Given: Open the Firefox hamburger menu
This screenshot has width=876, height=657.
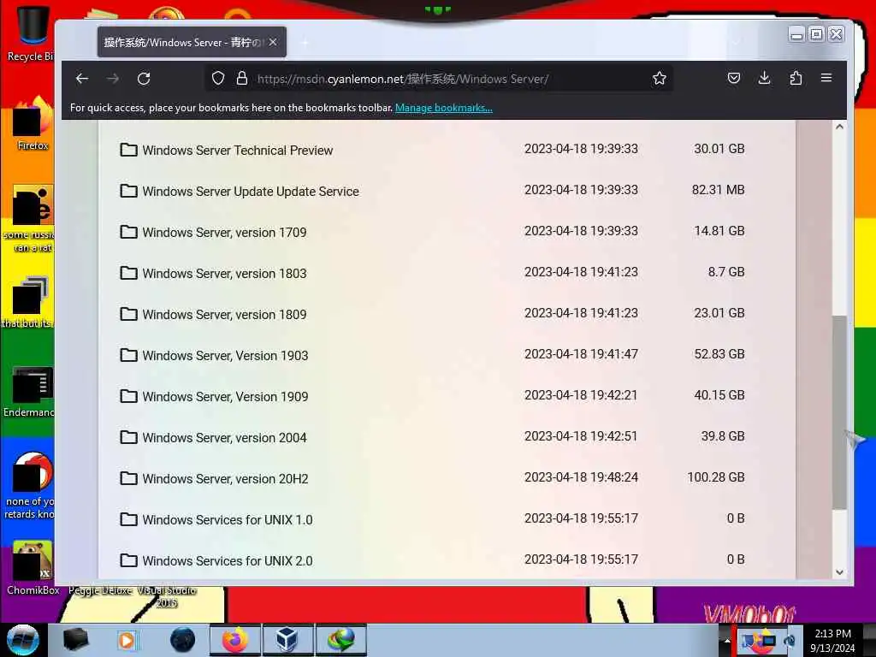Looking at the screenshot, I should pos(826,78).
